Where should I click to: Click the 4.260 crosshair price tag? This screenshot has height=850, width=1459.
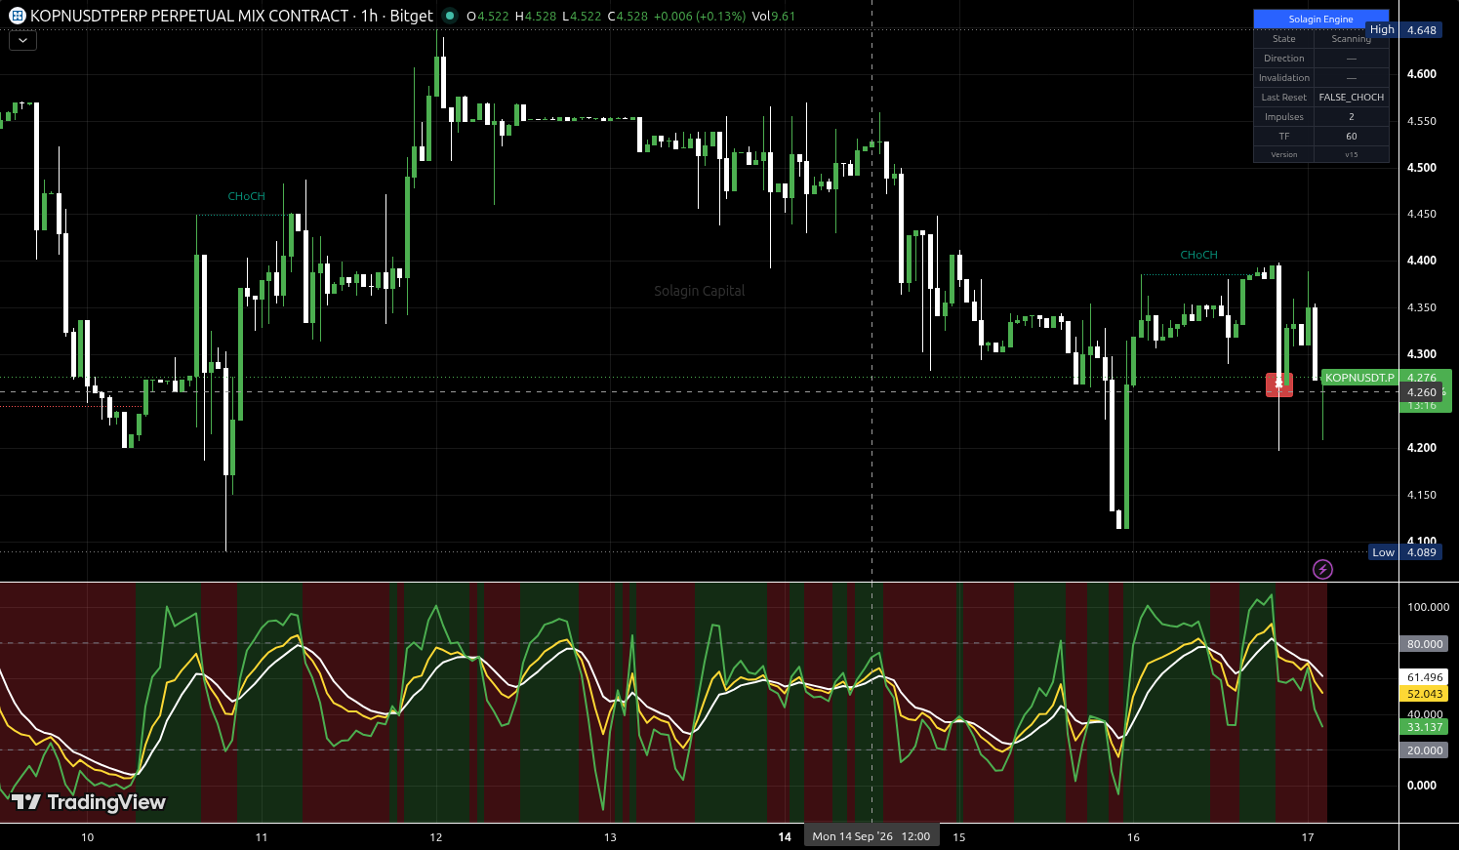click(1421, 392)
